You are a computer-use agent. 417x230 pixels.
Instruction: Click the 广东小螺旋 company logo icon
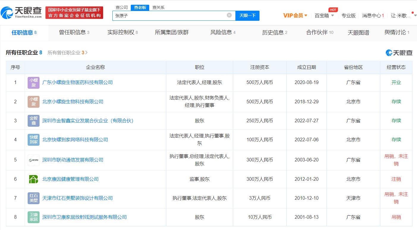[x=34, y=83]
